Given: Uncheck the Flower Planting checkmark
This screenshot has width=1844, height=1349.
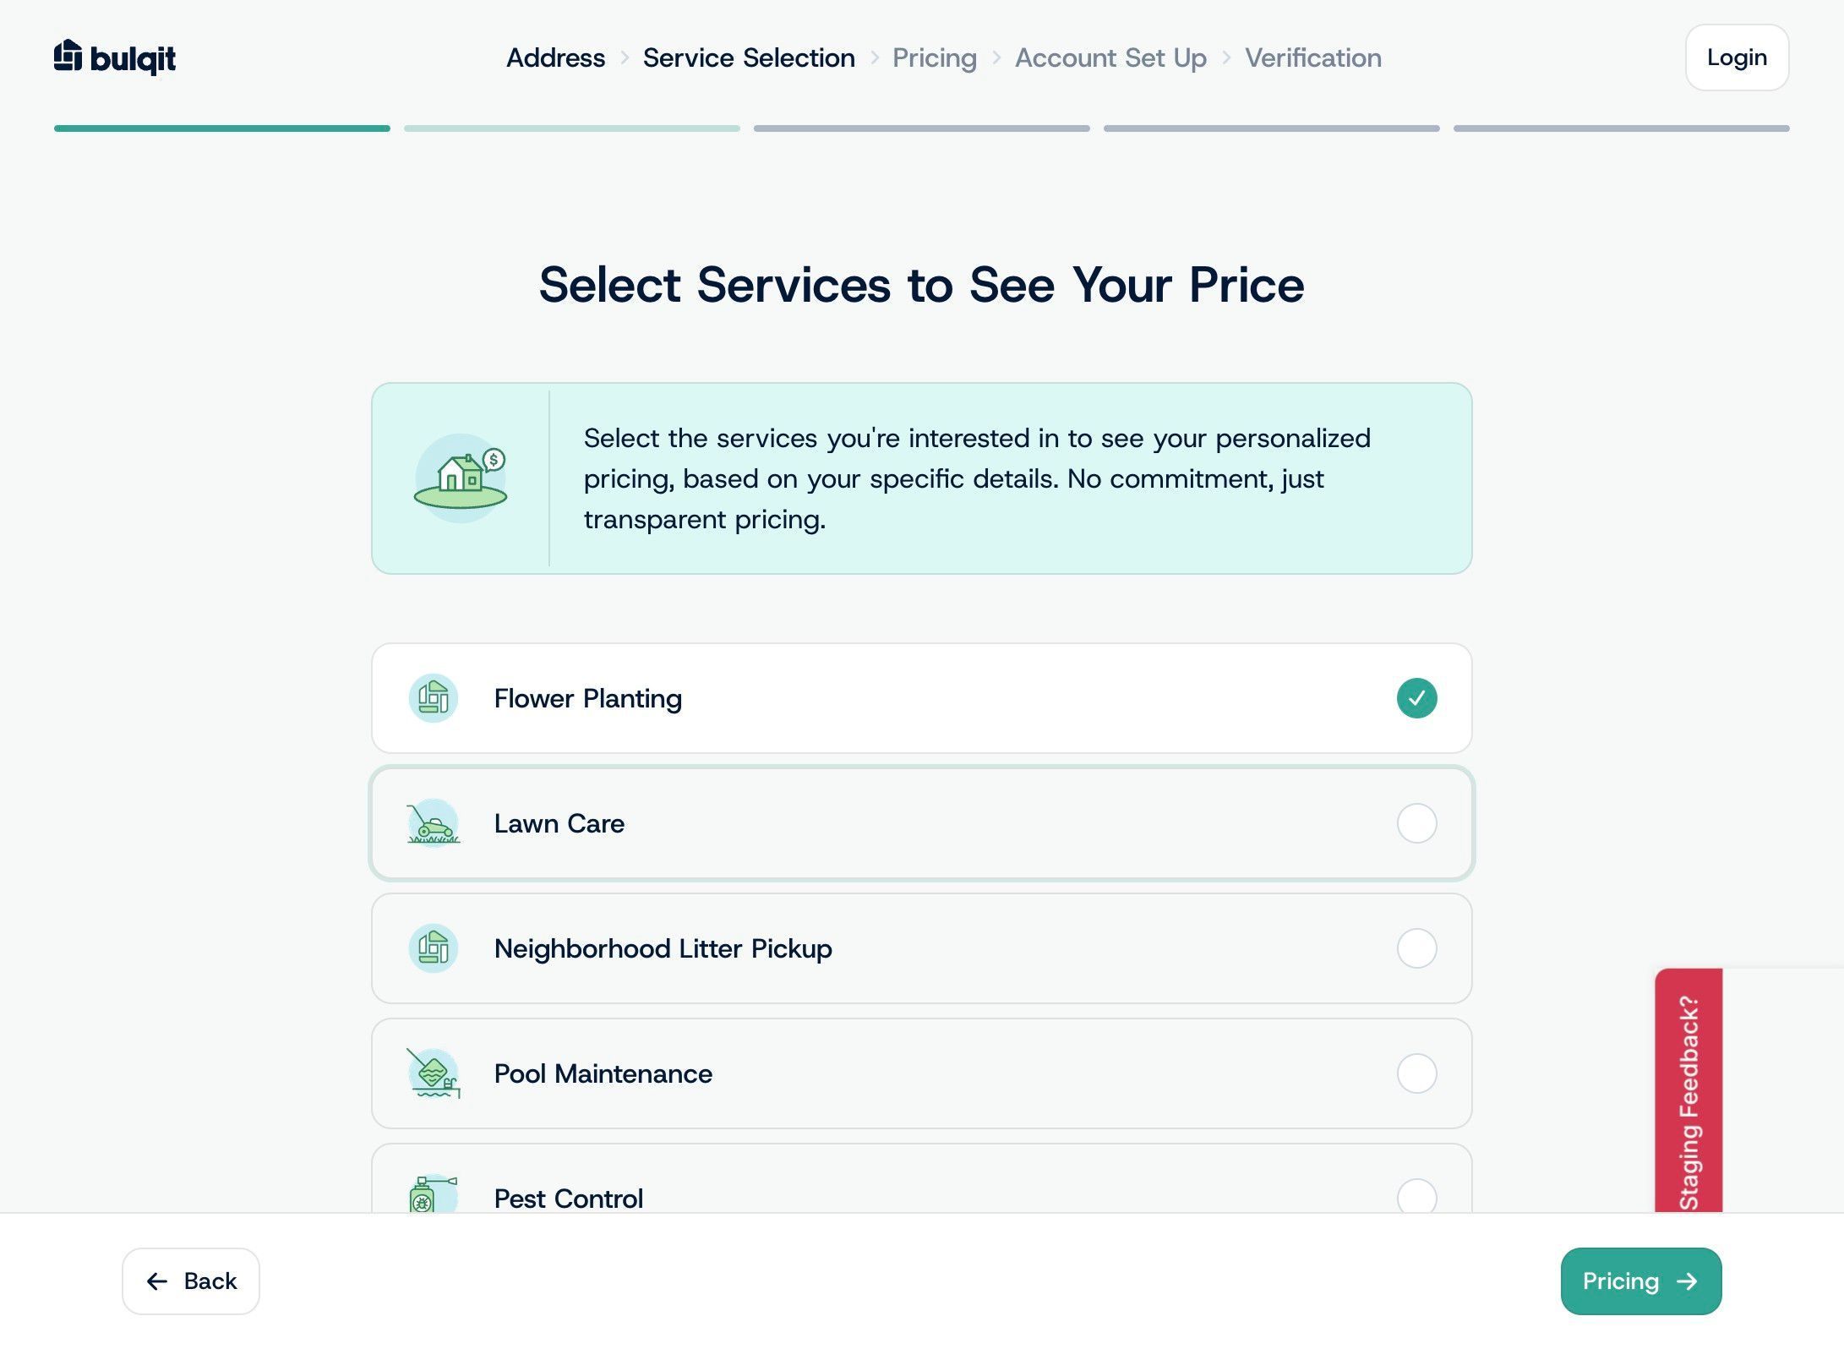Looking at the screenshot, I should pos(1417,698).
